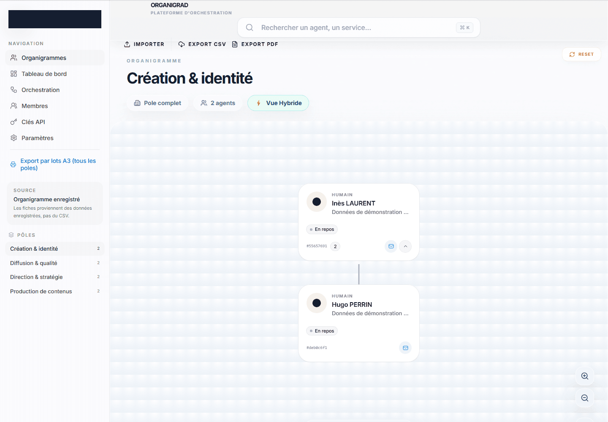This screenshot has height=422, width=608.
Task: Click Inès LAURENT's avatar
Action: pyautogui.click(x=317, y=202)
